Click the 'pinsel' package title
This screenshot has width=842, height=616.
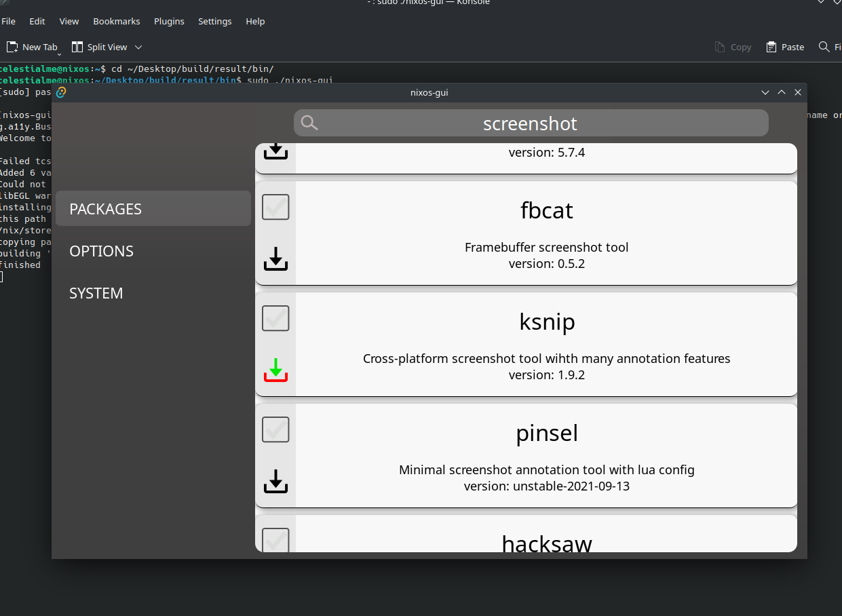coord(547,433)
